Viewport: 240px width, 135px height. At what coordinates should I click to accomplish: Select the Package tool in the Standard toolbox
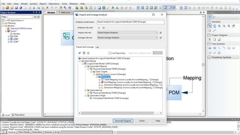pyautogui.click(x=210, y=31)
